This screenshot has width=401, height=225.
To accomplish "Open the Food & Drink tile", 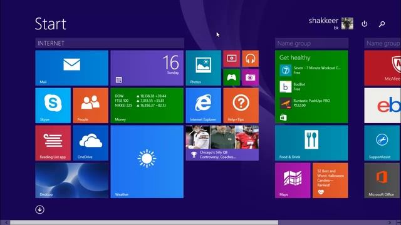I will (311, 143).
